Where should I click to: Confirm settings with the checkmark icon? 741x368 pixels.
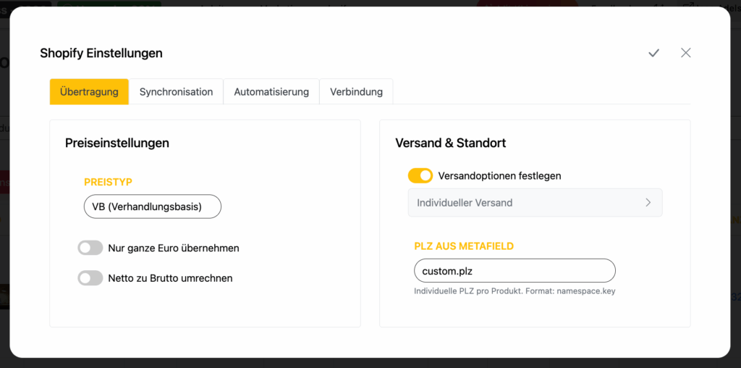pyautogui.click(x=654, y=53)
